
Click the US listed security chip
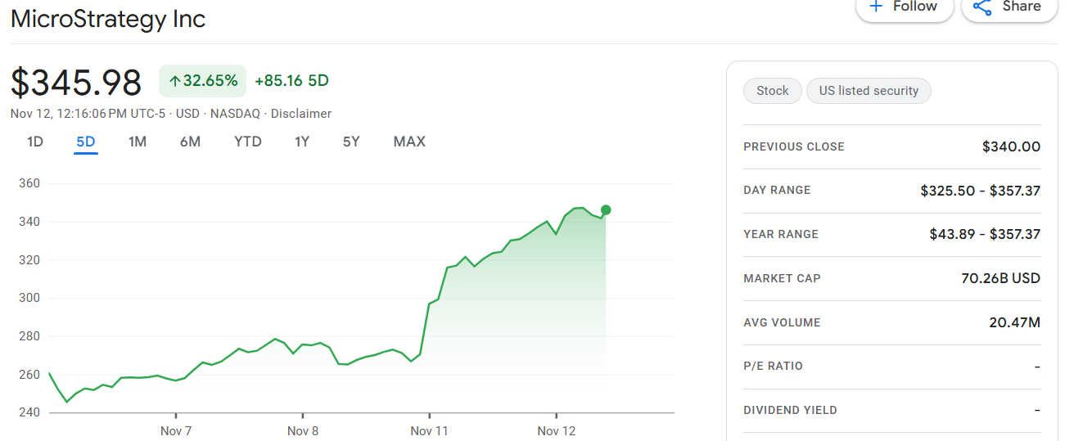tap(869, 91)
